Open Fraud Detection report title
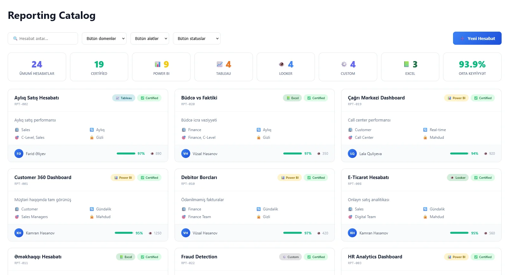This screenshot has width=508, height=275. coord(199,257)
